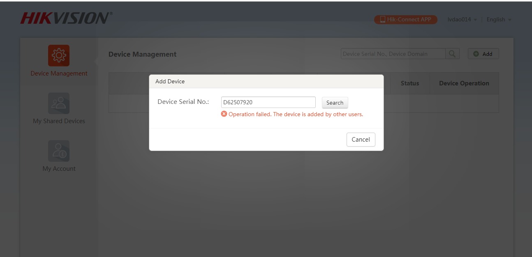Focus the Device Serial No. input field
Viewport: 532px width, 257px height.
[268, 103]
